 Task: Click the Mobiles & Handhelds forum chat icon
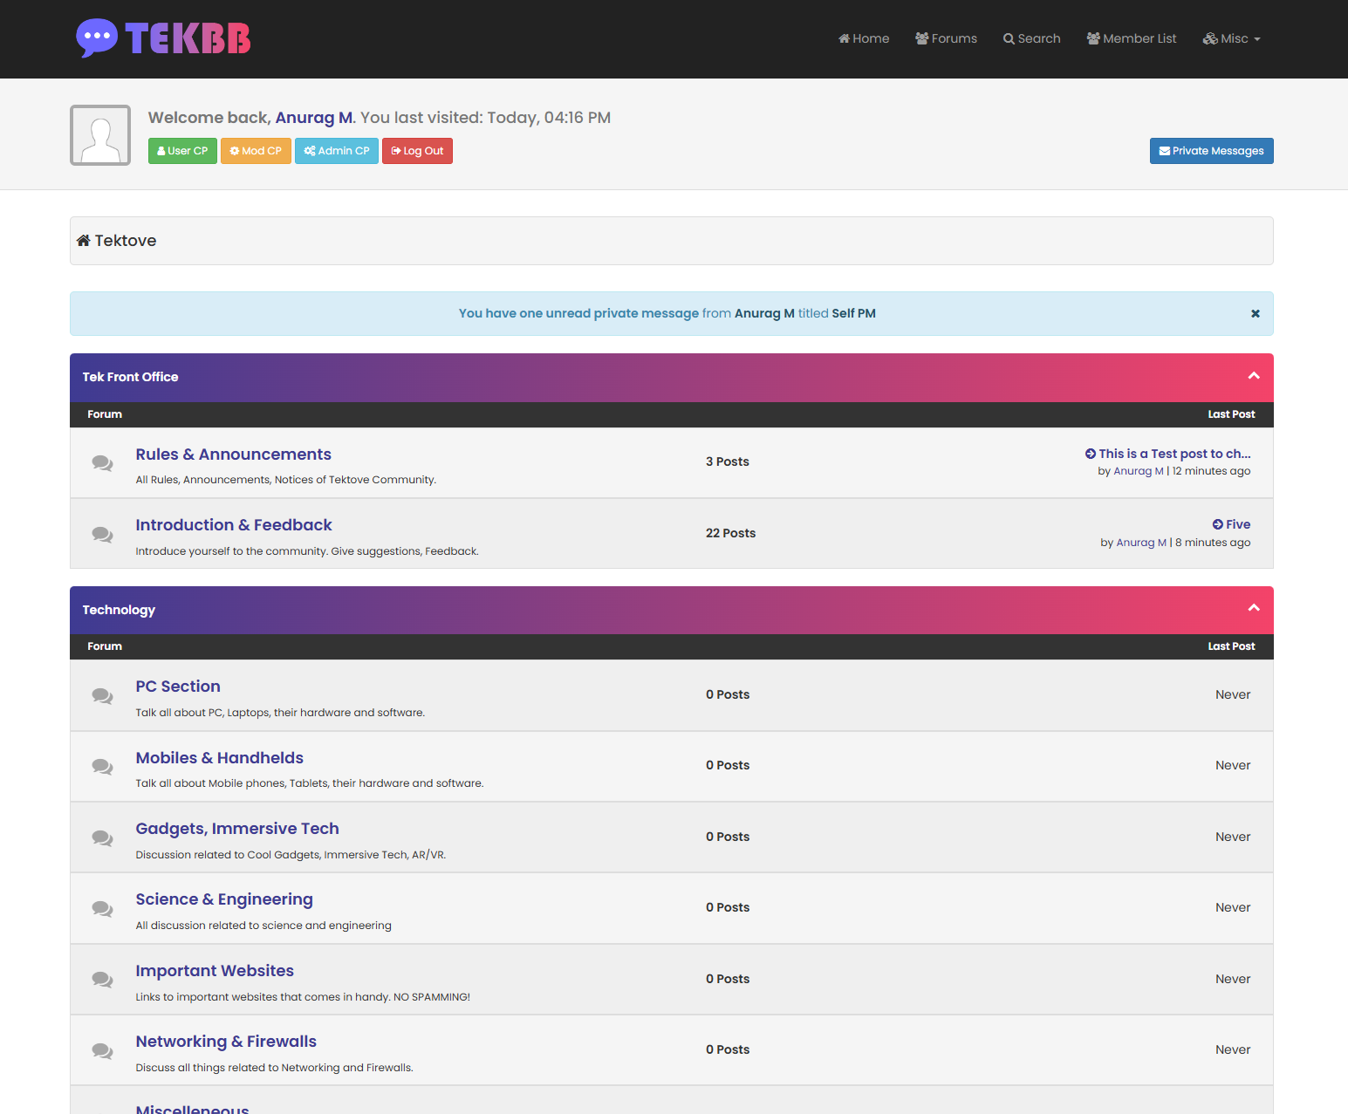tap(102, 767)
